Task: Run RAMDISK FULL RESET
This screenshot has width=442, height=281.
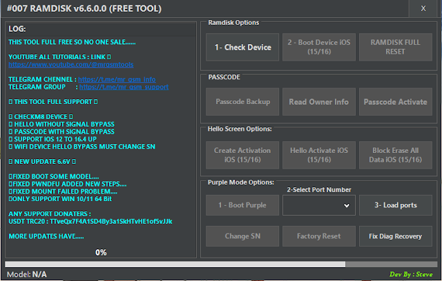Action: 396,48
